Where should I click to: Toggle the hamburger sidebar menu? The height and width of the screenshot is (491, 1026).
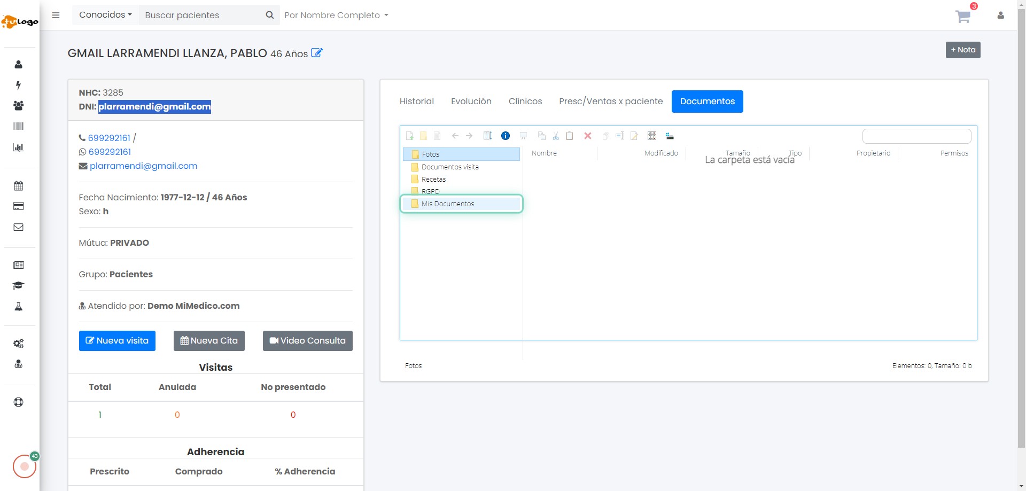point(56,15)
